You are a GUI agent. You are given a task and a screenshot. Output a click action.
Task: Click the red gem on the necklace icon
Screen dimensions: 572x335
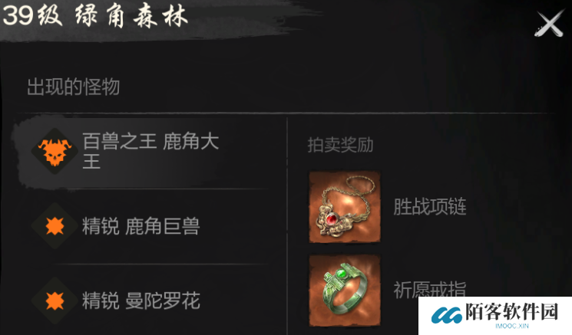pos(331,219)
